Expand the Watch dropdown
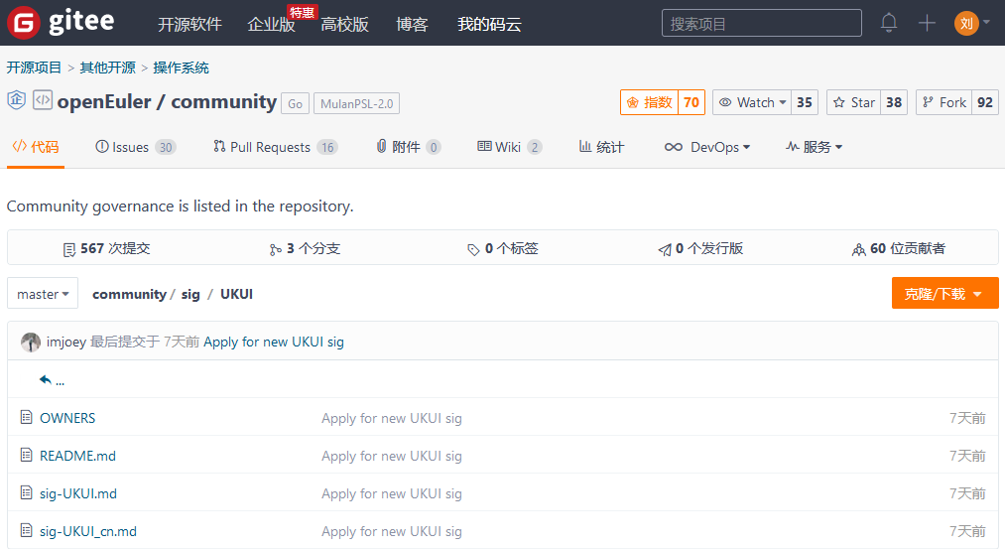The height and width of the screenshot is (549, 1005). [x=752, y=102]
